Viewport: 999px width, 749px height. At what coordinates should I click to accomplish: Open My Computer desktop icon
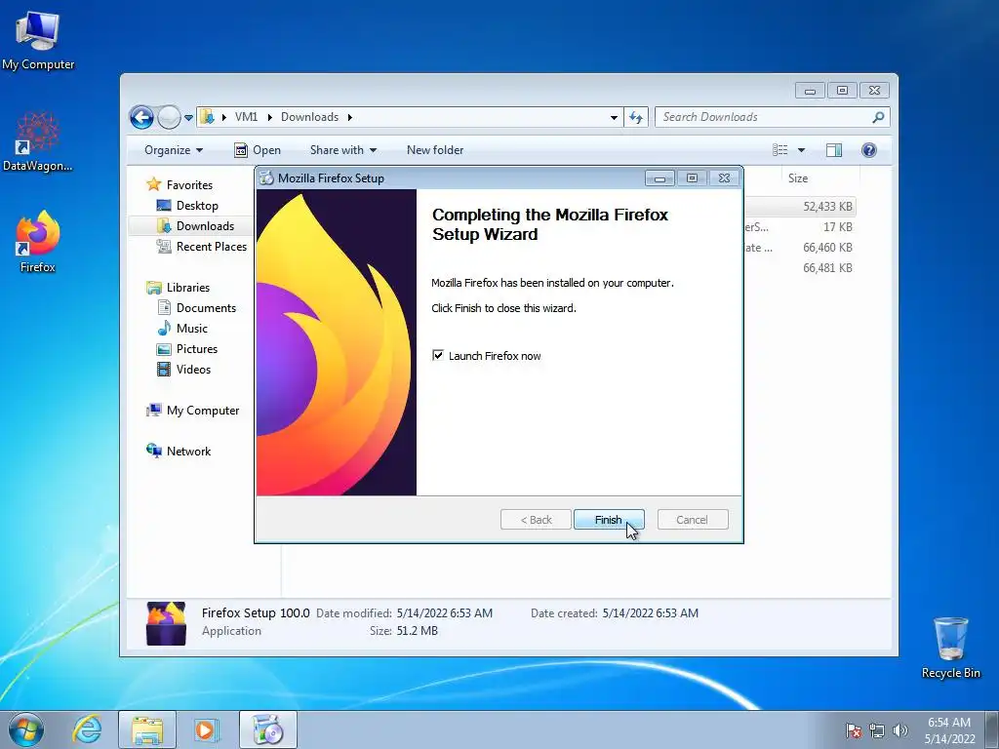tap(38, 40)
